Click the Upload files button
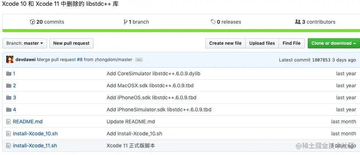Screen dimensions: 360x155 point(262,43)
